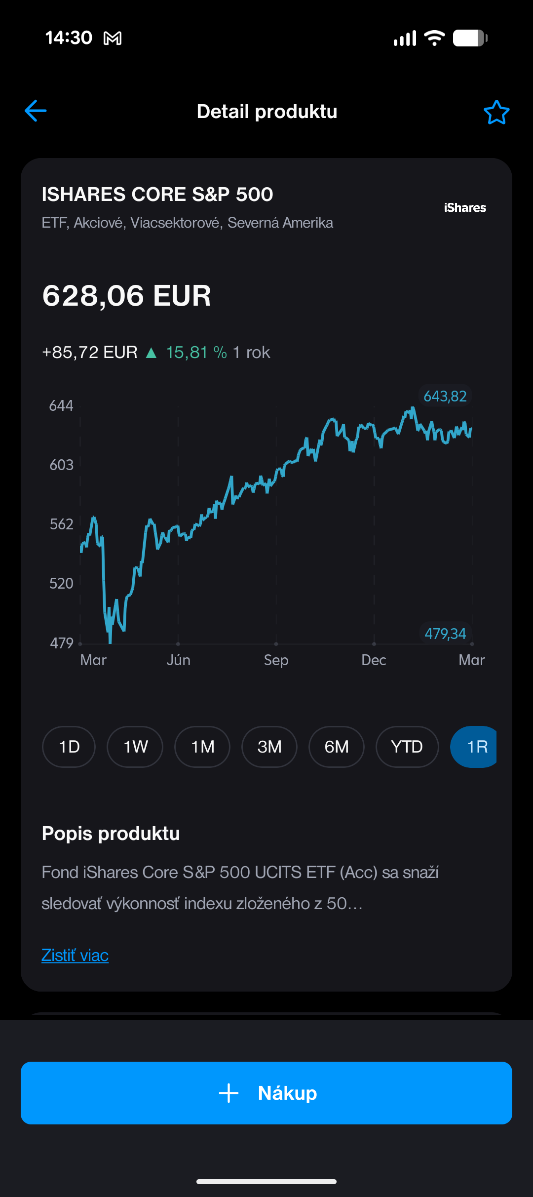Viewport: 533px width, 1197px height.
Task: Select the 1R one-year range
Action: (475, 747)
